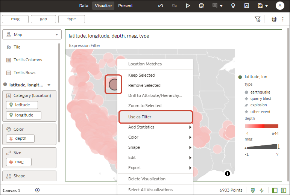
Task: Click the Preview play icon
Action: point(188,6)
